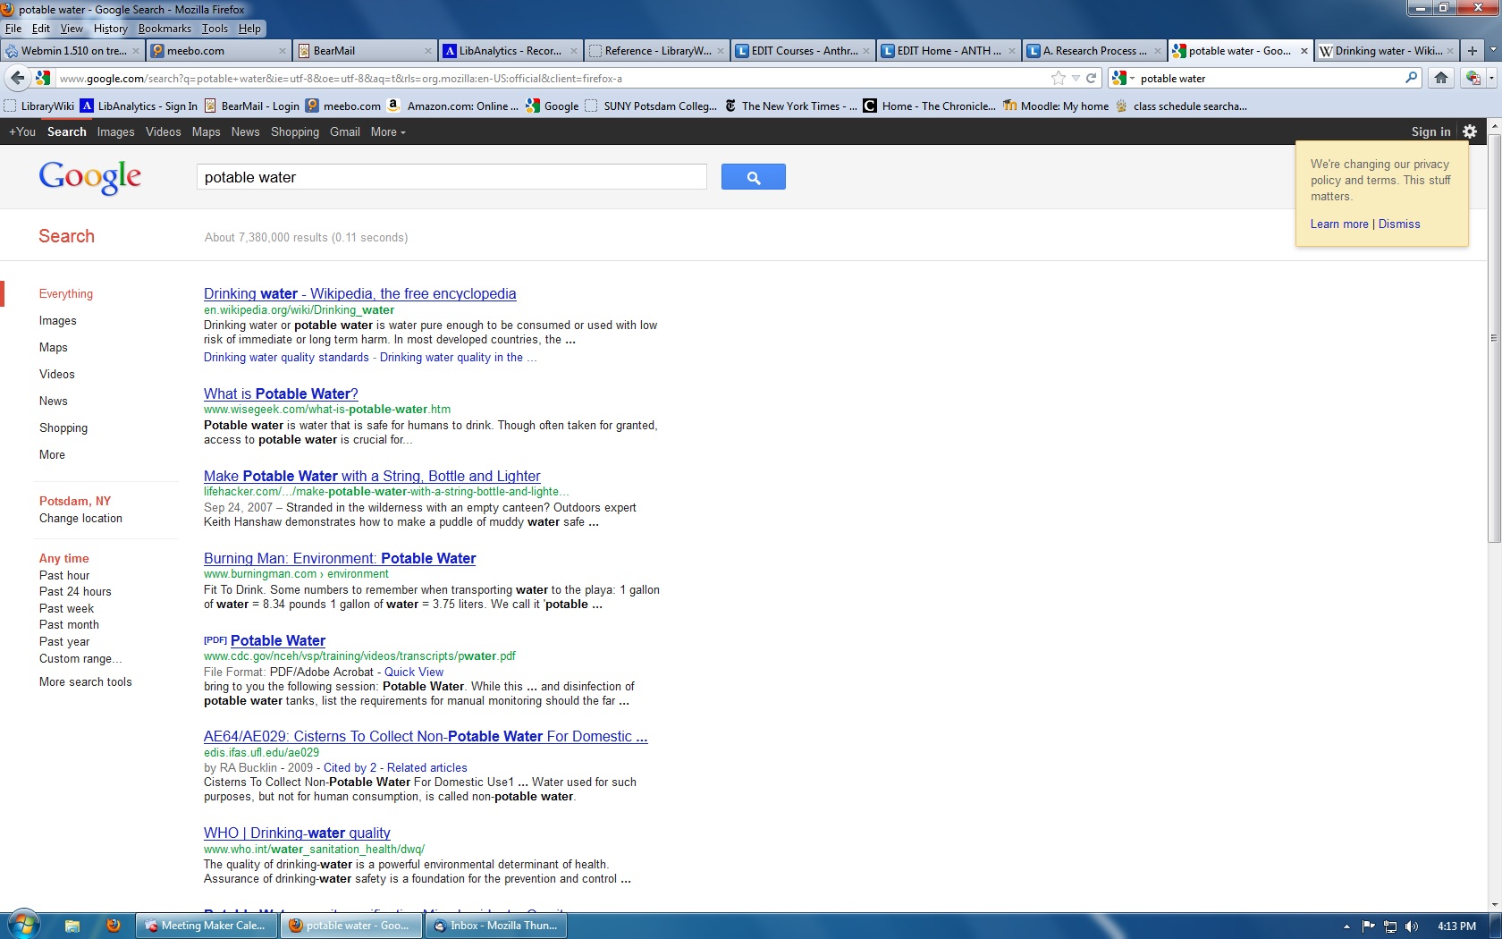This screenshot has width=1502, height=939.
Task: Click the volume speaker tray icon
Action: tap(1412, 926)
